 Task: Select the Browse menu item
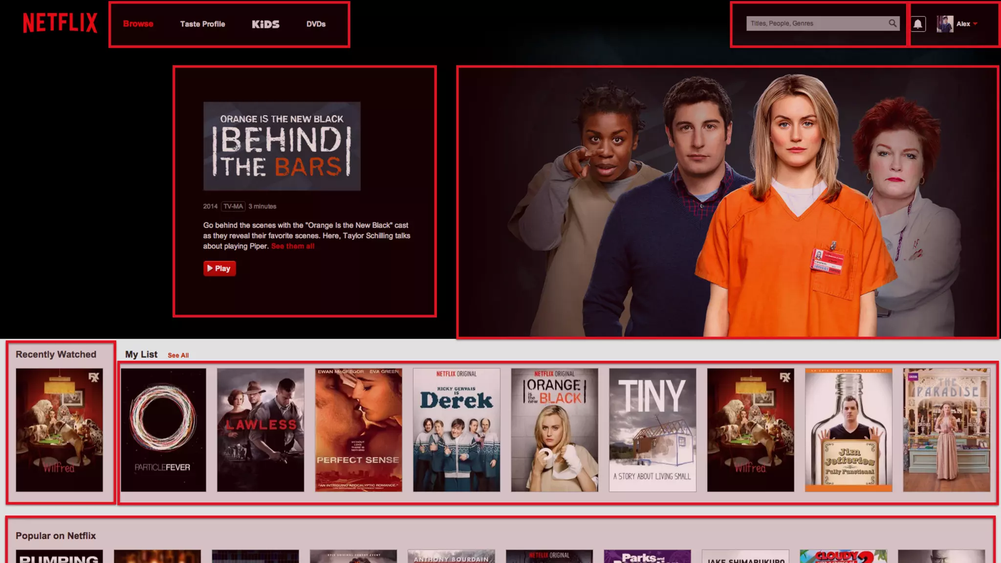pyautogui.click(x=138, y=23)
